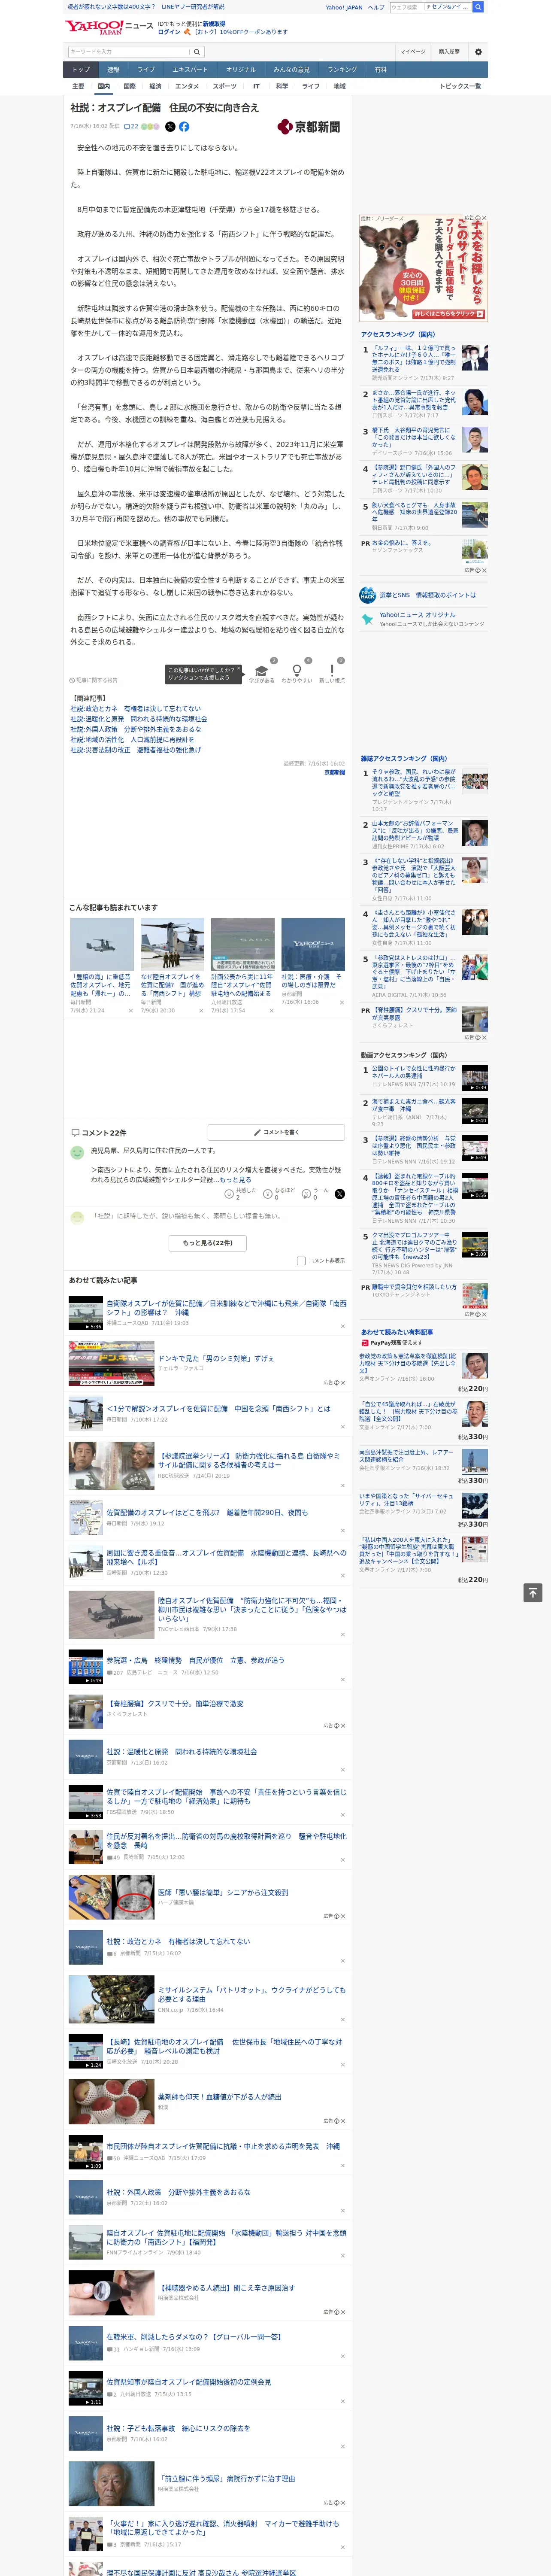Image resolution: width=551 pixels, height=2576 pixels.
Task: Select the 国際 category
Action: click(x=129, y=86)
